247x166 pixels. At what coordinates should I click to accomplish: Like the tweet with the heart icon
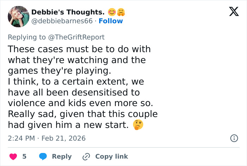[13, 156]
